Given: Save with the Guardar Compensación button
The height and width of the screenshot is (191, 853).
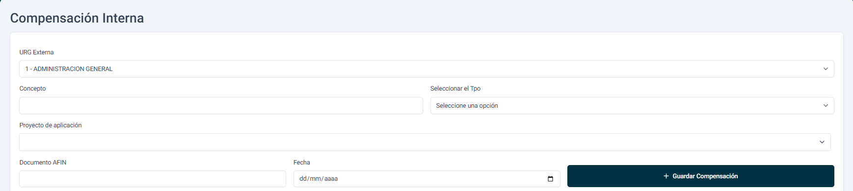Looking at the screenshot, I should pyautogui.click(x=701, y=176).
